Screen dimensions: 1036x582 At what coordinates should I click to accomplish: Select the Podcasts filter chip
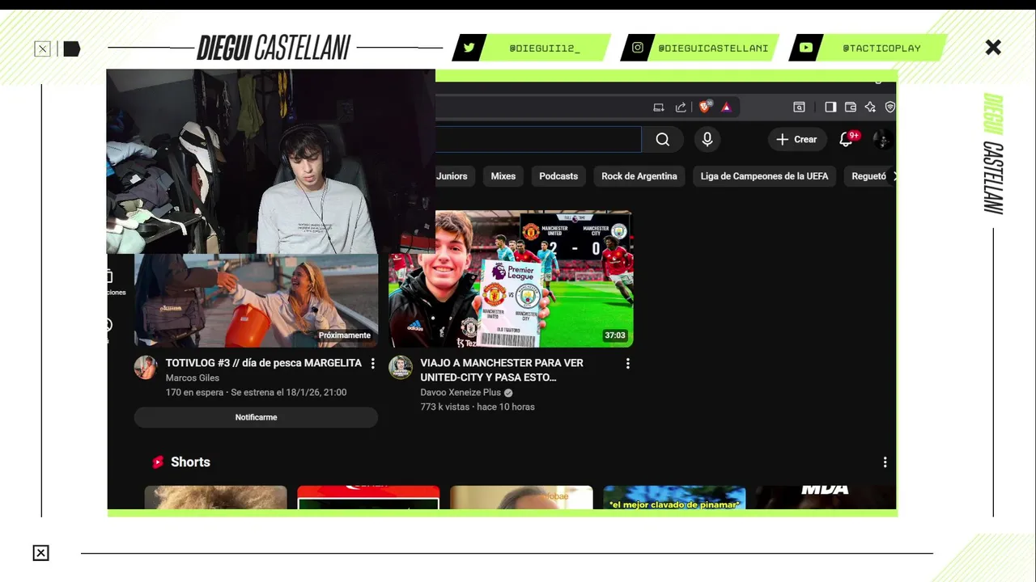pos(558,176)
